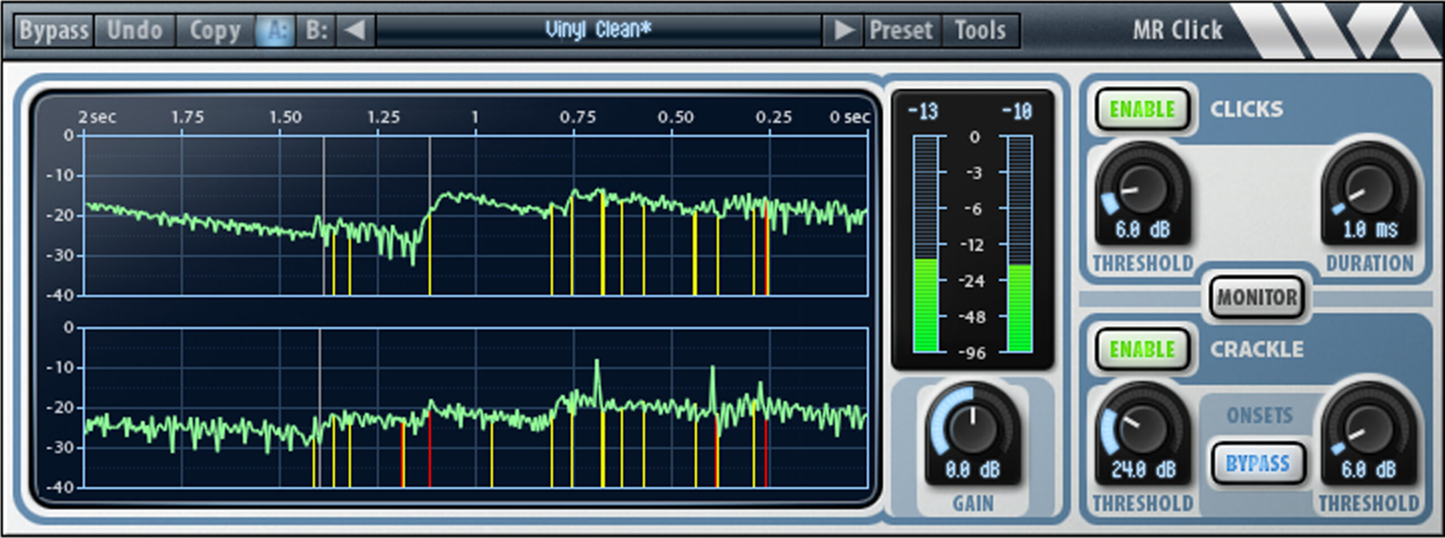The height and width of the screenshot is (538, 1445).
Task: Switch to the B: preset slot
Action: click(316, 30)
